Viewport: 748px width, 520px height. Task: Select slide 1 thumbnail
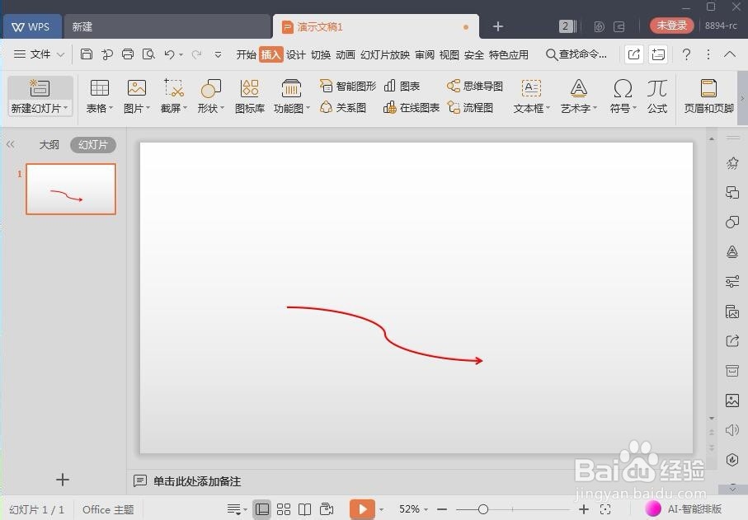(x=71, y=189)
